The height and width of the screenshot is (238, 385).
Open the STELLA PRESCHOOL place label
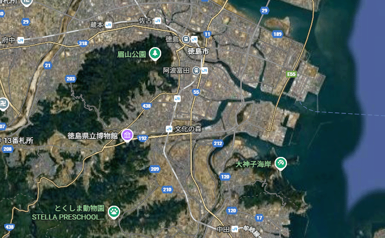click(68, 217)
